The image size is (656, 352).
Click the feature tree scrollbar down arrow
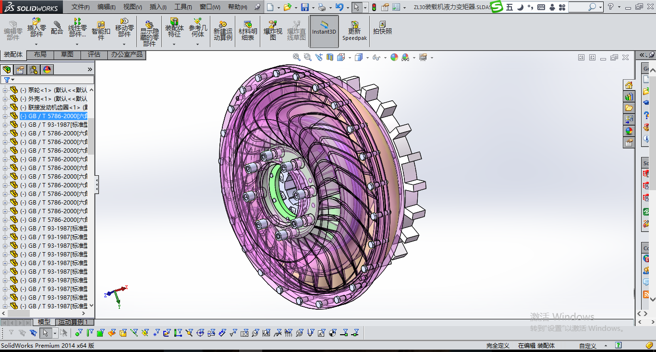pos(91,305)
